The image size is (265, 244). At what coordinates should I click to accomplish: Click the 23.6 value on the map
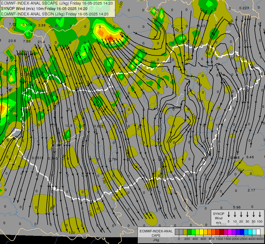(x=12, y=41)
